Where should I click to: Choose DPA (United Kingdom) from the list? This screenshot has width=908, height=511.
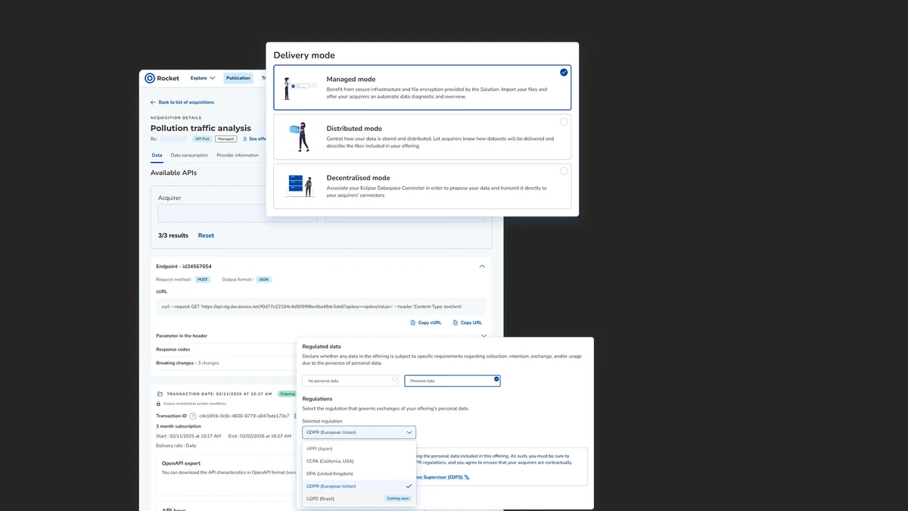(359, 473)
